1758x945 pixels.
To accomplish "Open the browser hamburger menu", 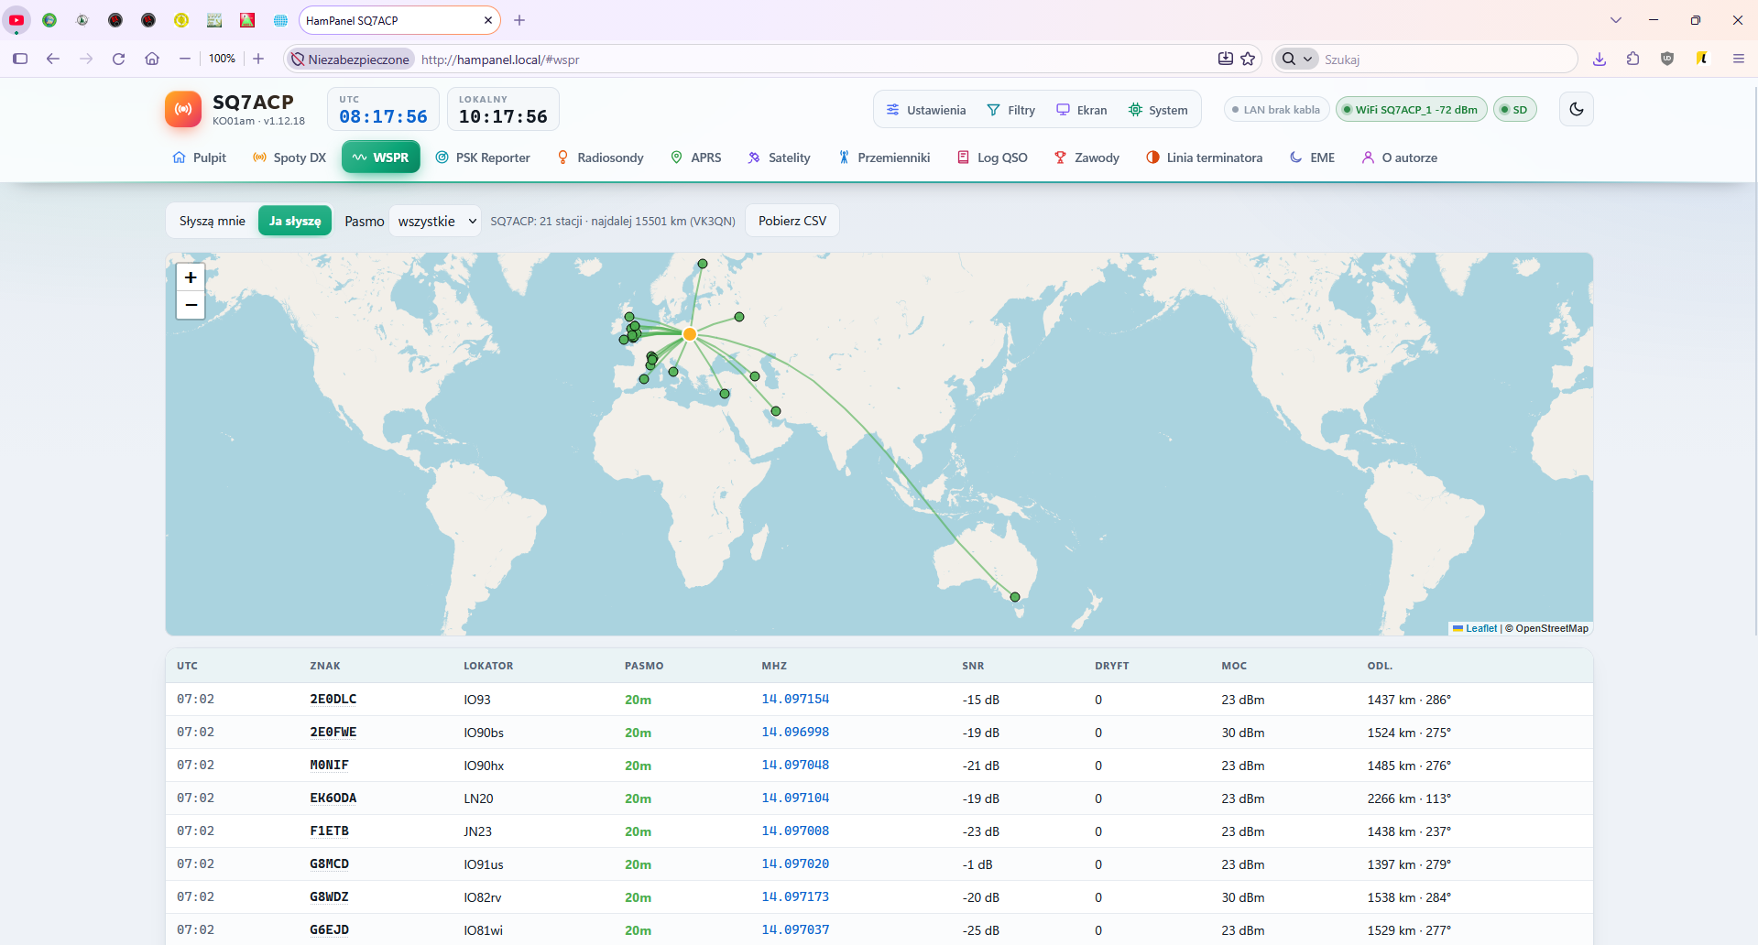I will tap(1738, 59).
